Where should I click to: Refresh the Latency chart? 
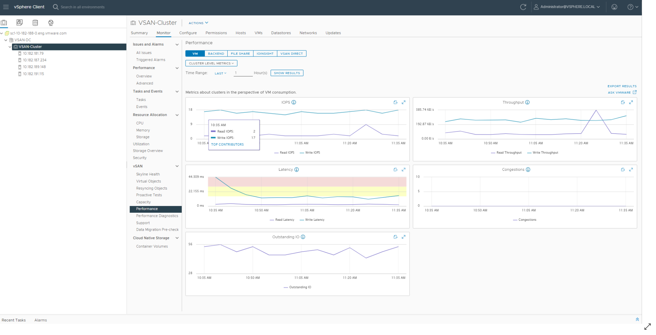(395, 170)
